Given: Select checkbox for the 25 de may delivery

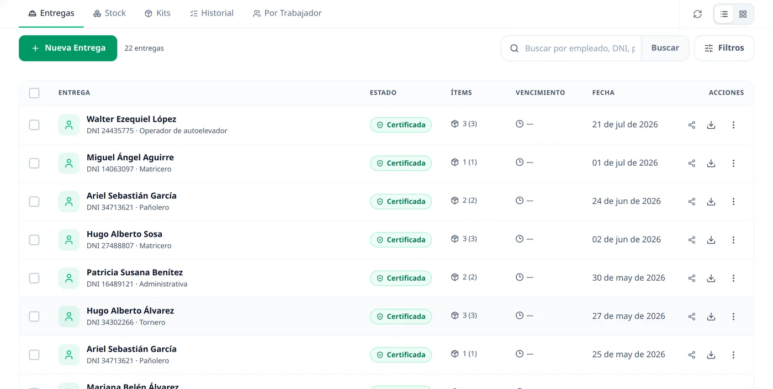Looking at the screenshot, I should point(34,355).
